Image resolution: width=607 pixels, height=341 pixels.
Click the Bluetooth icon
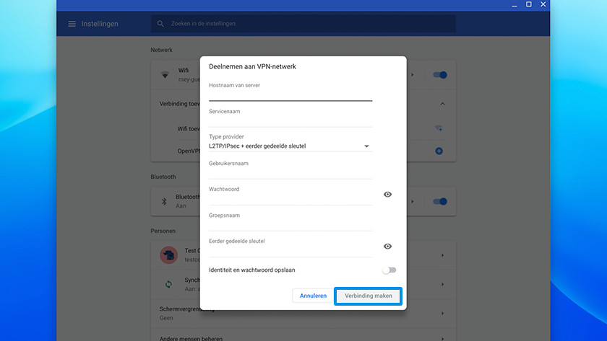pos(164,201)
